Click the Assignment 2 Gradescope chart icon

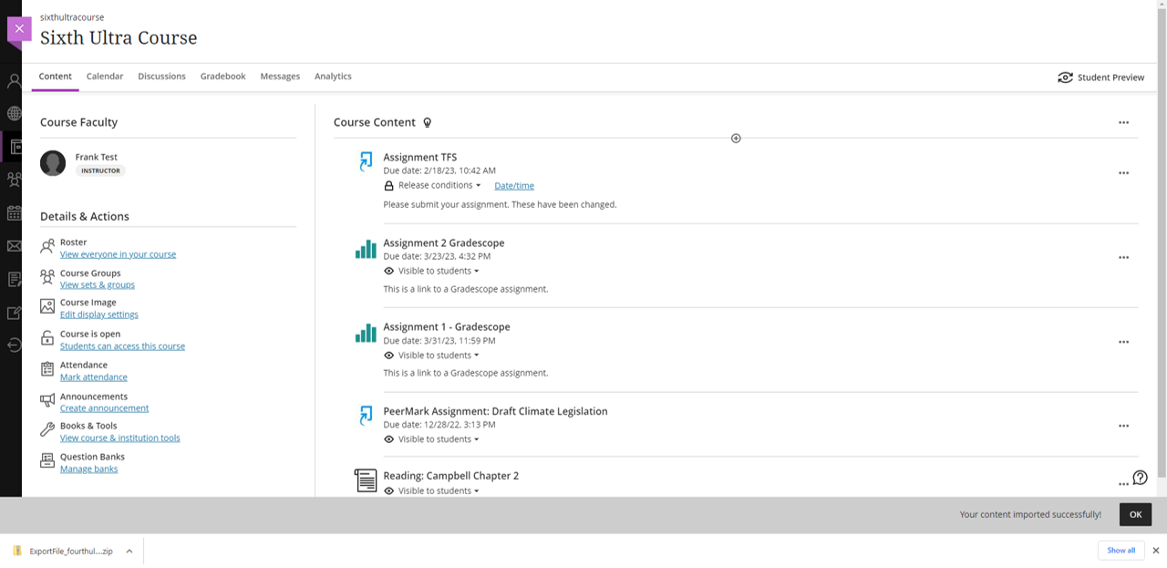pos(366,249)
